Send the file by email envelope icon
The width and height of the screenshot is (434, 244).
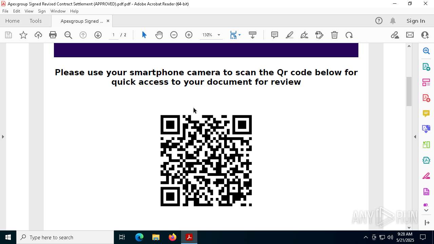410,35
